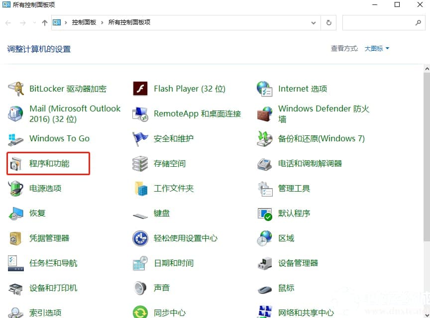Open the 同步中心 green sync icon
This screenshot has height=318, width=430.
(140, 312)
